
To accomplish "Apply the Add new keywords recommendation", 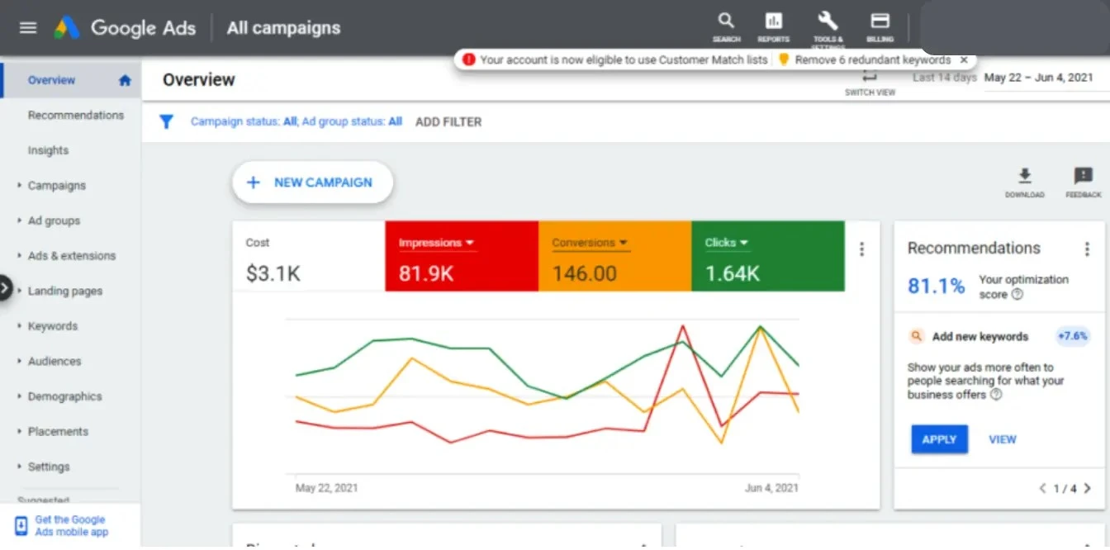I will [x=939, y=439].
